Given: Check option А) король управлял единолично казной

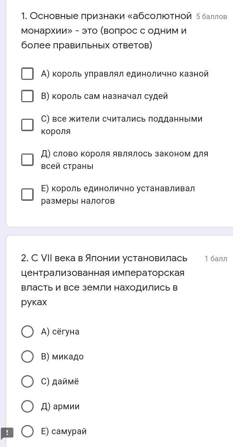Looking at the screenshot, I should 27,74.
